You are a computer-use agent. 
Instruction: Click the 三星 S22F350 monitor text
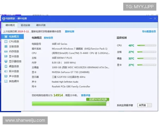click(69, 77)
